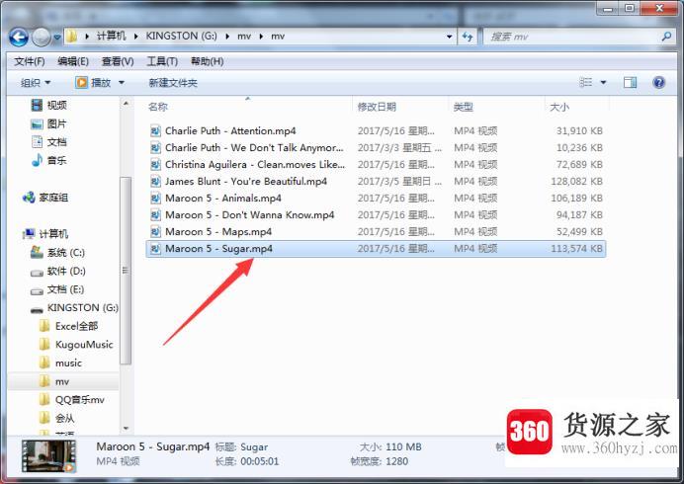Screen dimensions: 684x484
Task: Select Maroon 5 - Maps.mp4
Action: [376, 231]
